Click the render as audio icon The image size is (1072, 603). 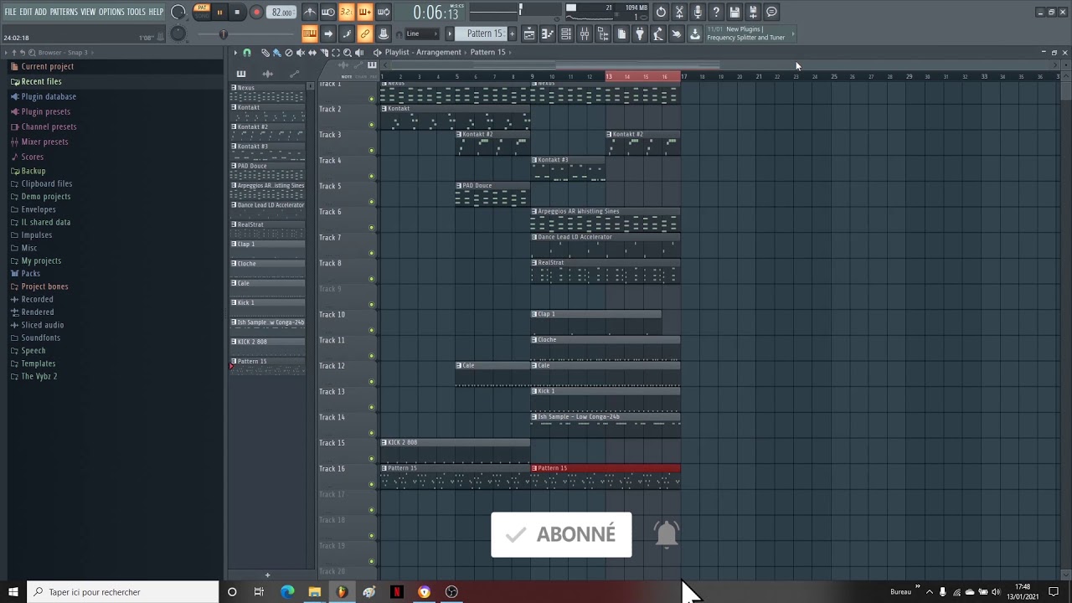pos(753,13)
